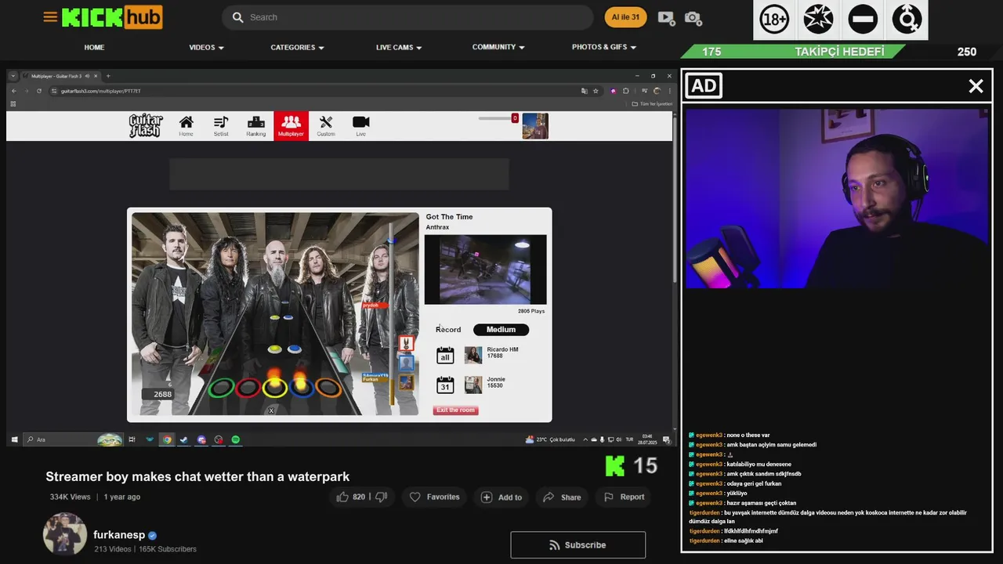Image resolution: width=1003 pixels, height=564 pixels.
Task: Click the Subscribe button
Action: (x=578, y=545)
